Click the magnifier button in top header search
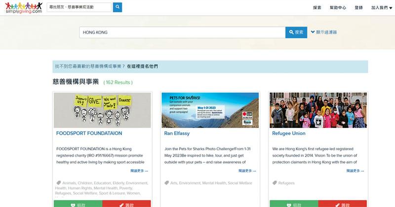Screen dimensions: 395x207 [x=118, y=7]
